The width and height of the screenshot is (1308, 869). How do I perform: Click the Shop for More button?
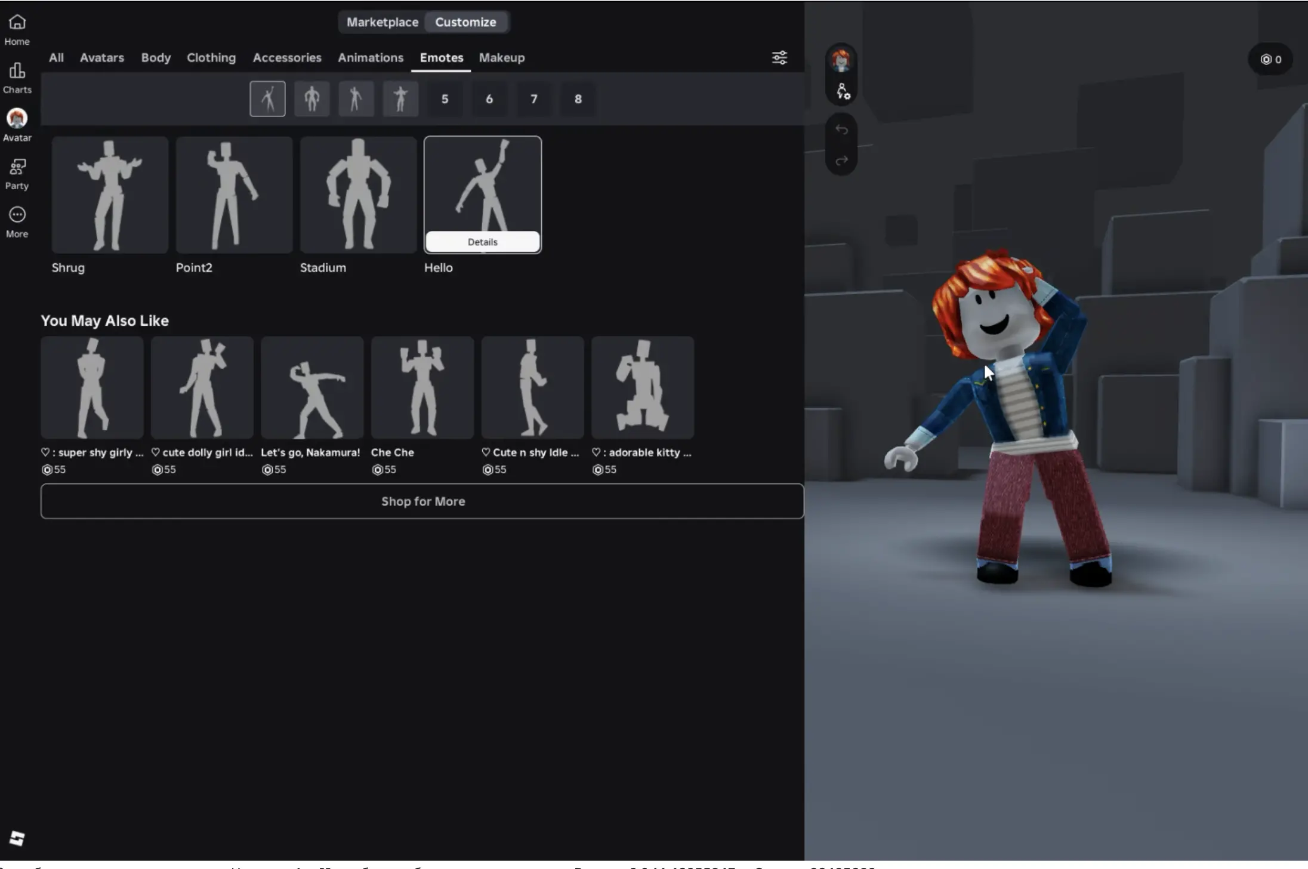click(422, 501)
